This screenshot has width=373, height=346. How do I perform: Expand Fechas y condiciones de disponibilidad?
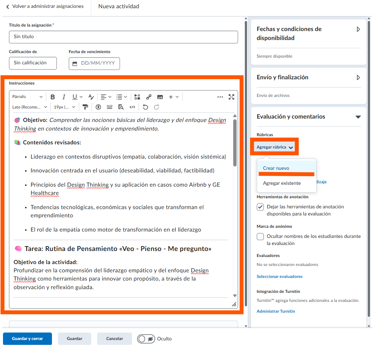(x=358, y=29)
